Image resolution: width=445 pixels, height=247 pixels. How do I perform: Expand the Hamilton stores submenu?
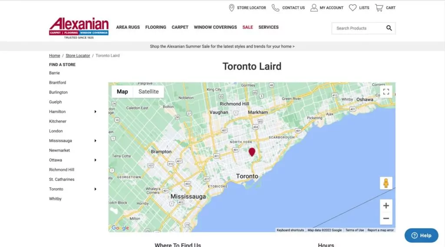click(x=95, y=112)
